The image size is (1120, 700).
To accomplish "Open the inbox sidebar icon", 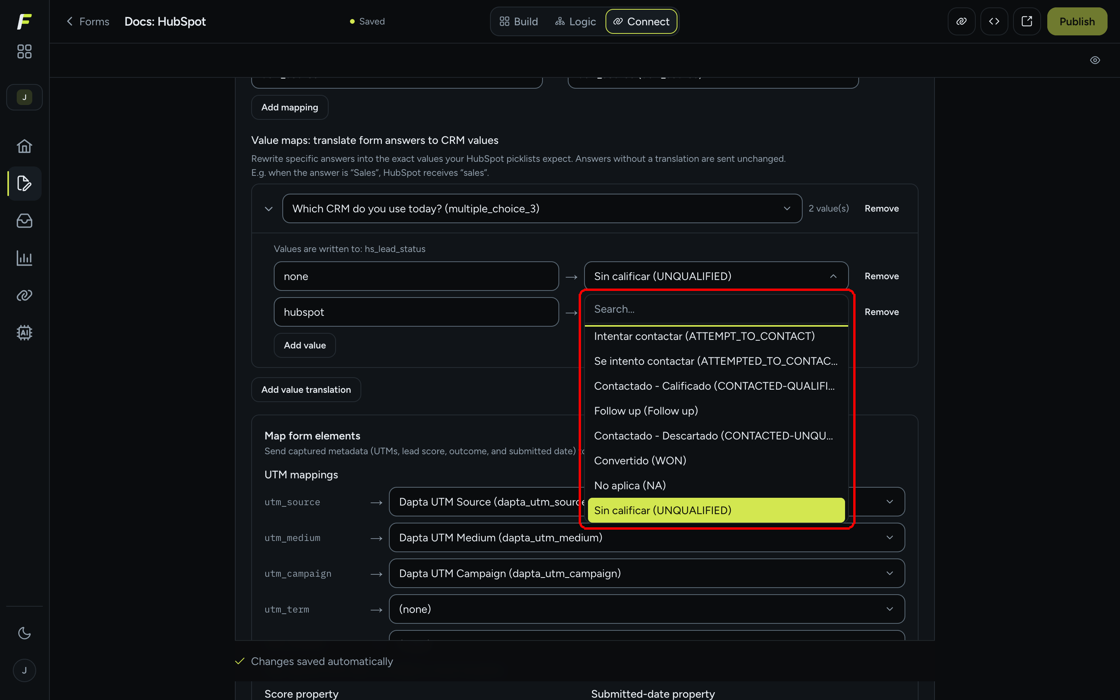I will pyautogui.click(x=24, y=221).
